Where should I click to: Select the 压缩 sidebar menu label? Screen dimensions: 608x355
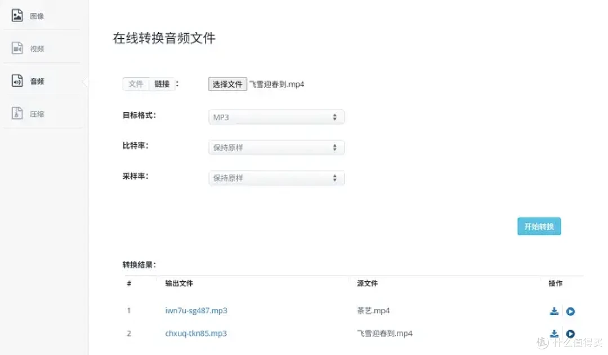[x=37, y=114]
